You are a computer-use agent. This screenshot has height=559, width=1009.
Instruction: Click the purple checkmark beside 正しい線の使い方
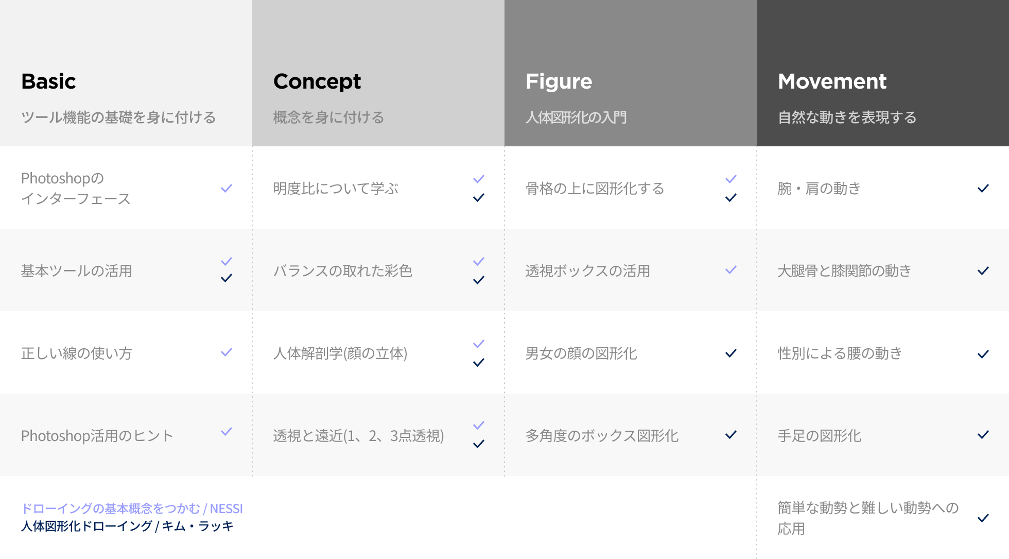pos(227,352)
